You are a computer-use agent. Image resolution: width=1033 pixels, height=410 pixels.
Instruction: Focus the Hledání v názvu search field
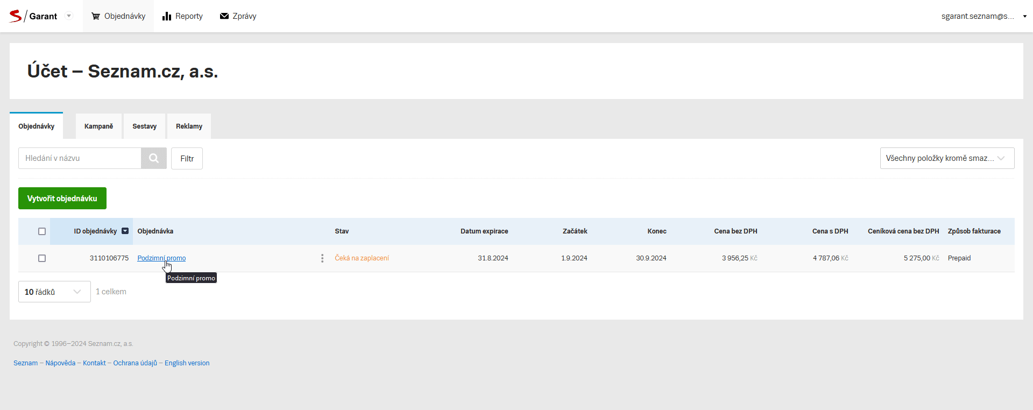(80, 158)
